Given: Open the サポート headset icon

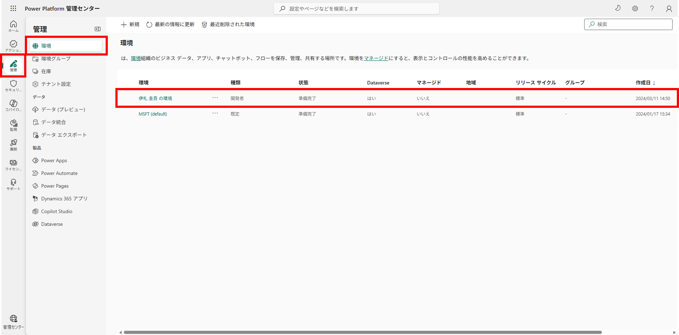Looking at the screenshot, I should 13,185.
